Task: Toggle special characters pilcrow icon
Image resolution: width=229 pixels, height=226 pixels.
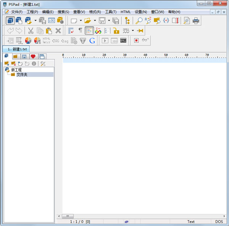Action: tap(80, 30)
